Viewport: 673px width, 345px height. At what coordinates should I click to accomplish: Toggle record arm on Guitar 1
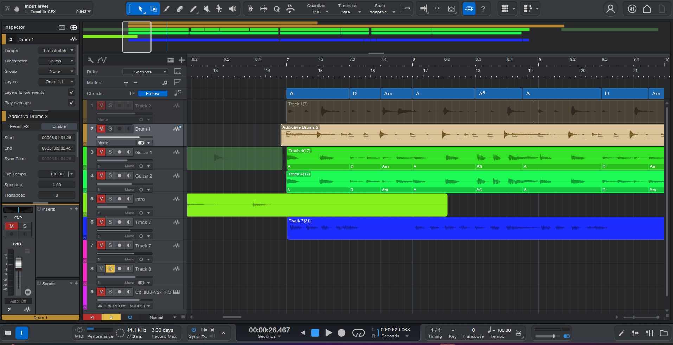120,152
